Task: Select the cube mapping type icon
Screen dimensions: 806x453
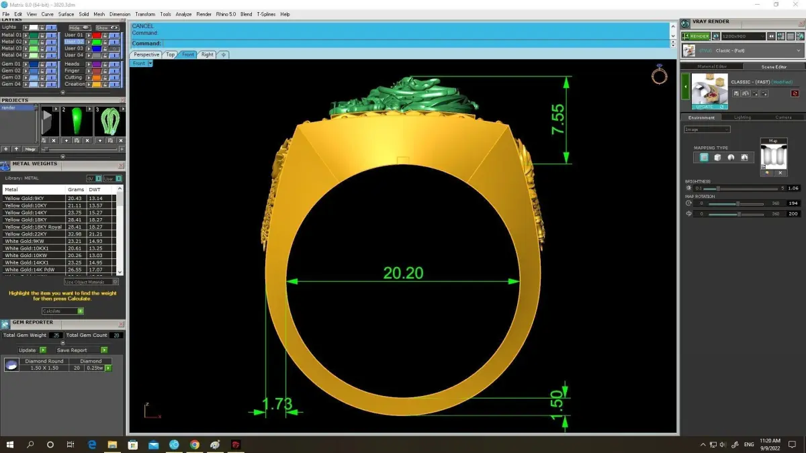Action: pyautogui.click(x=717, y=158)
